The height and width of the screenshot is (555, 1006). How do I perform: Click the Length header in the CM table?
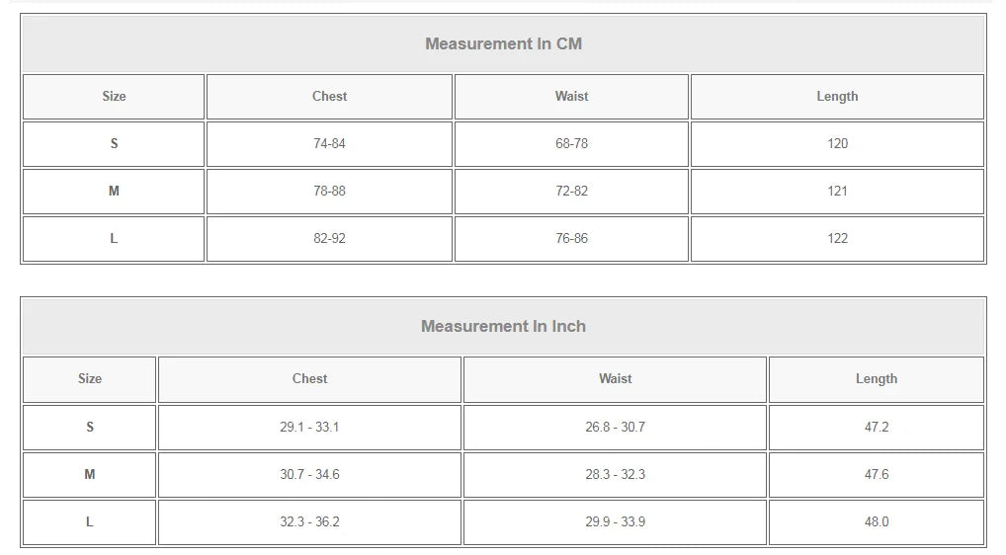tap(837, 96)
